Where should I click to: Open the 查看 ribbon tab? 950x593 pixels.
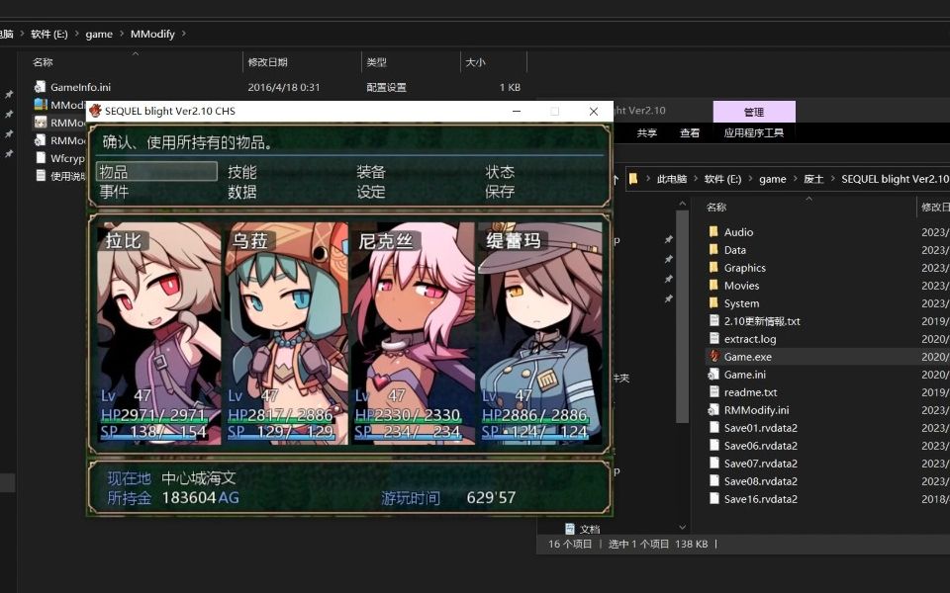(x=690, y=133)
